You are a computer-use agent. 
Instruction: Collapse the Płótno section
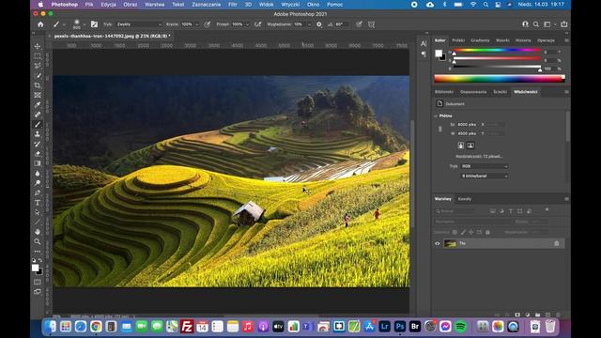[x=436, y=115]
